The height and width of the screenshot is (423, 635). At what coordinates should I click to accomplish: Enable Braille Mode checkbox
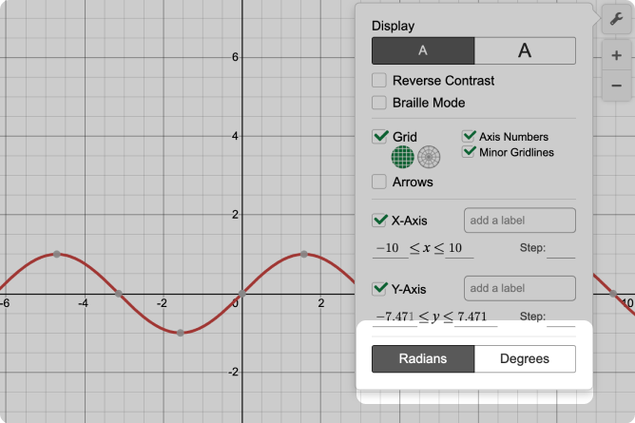pyautogui.click(x=379, y=103)
